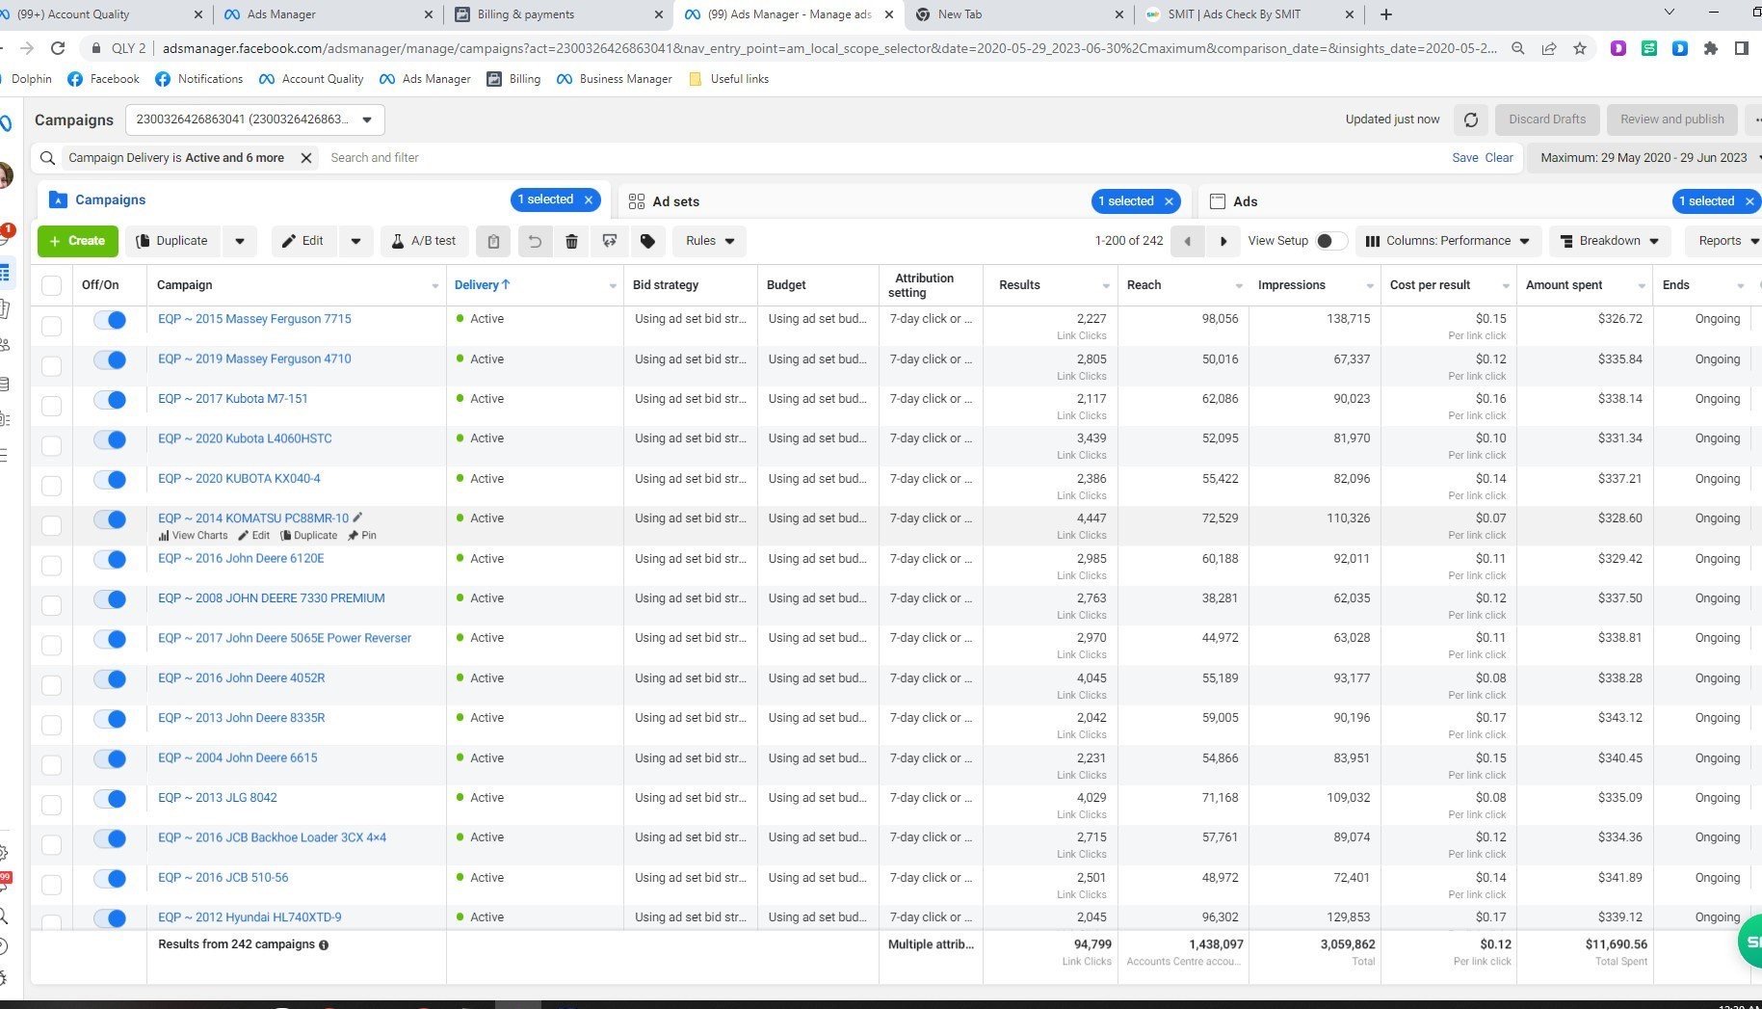Click the Save filter link
1762x1009 pixels.
click(x=1464, y=158)
